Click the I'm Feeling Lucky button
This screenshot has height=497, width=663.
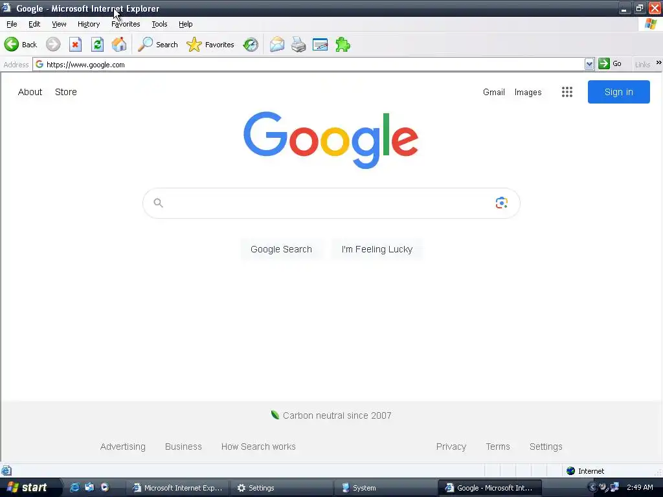click(x=377, y=249)
